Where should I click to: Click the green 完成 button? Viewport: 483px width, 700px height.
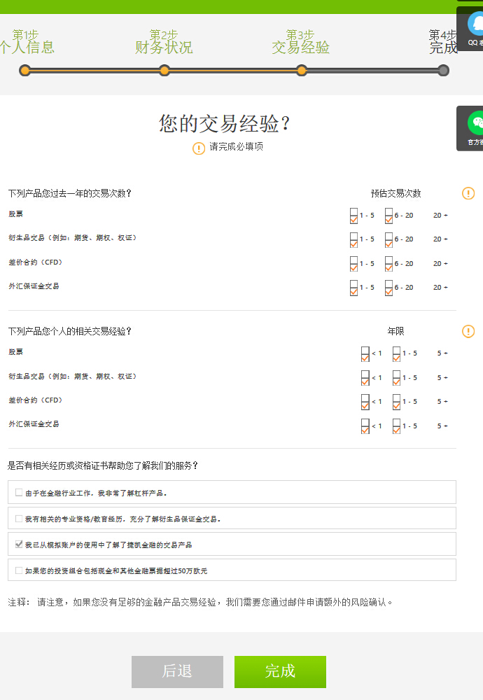coord(280,671)
